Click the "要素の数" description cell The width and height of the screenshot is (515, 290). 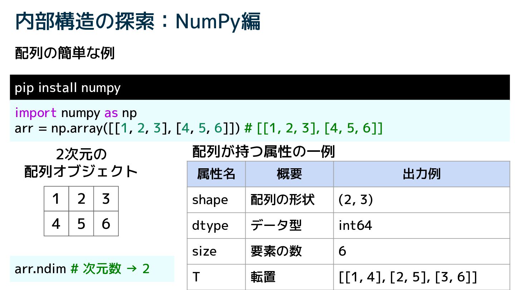pyautogui.click(x=289, y=251)
